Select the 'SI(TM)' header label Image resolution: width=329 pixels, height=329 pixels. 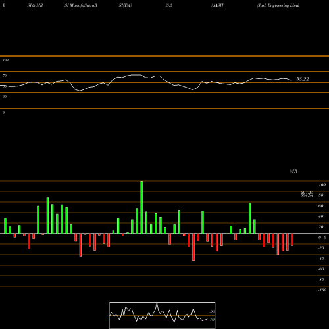[x=125, y=5]
